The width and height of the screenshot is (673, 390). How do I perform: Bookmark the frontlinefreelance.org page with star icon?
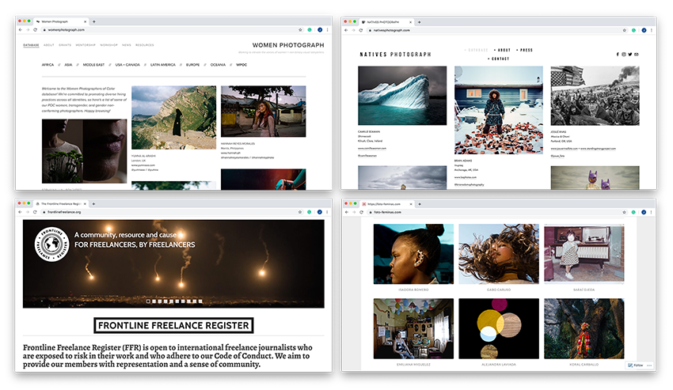click(300, 212)
